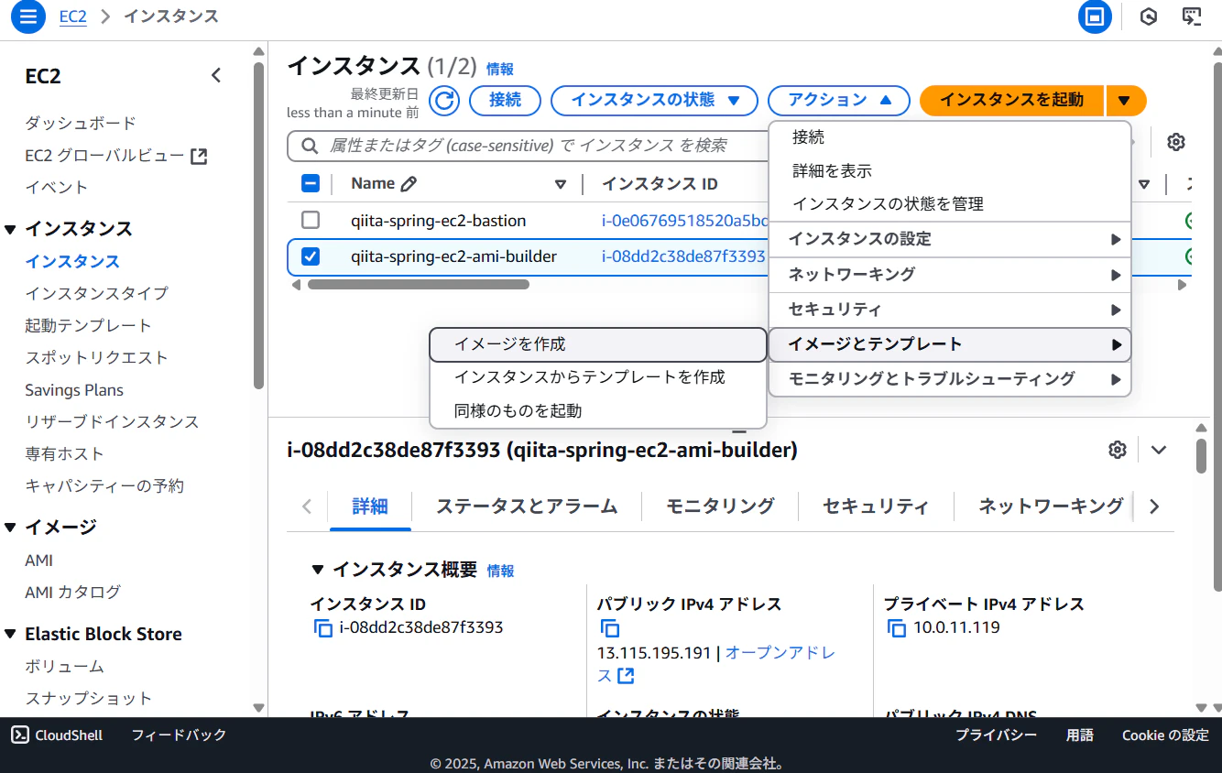This screenshot has height=773, width=1222.
Task: Open the インスタンスの設定 submenu
Action: click(x=950, y=239)
